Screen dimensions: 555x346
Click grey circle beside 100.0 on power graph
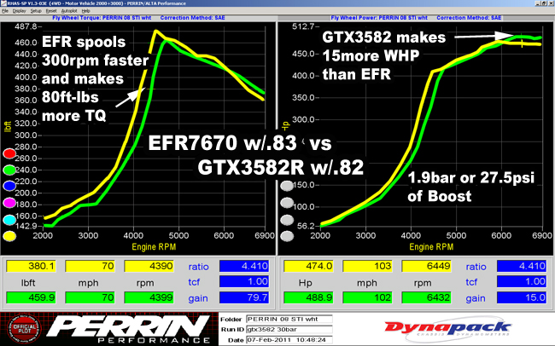[x=287, y=203]
